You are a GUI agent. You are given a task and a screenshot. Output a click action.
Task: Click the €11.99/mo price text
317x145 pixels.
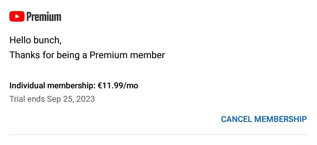118,86
